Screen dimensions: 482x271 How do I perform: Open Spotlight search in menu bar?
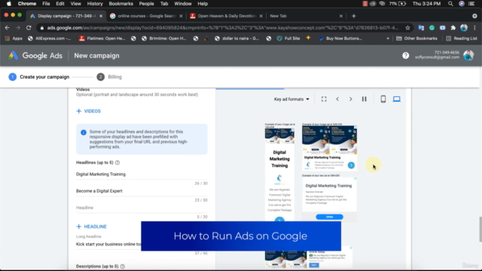coord(450,4)
